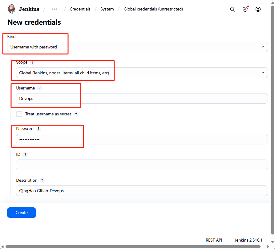Viewport: 275px width, 249px height.
Task: Click the Jenkins butler logo icon
Action: pos(11,9)
